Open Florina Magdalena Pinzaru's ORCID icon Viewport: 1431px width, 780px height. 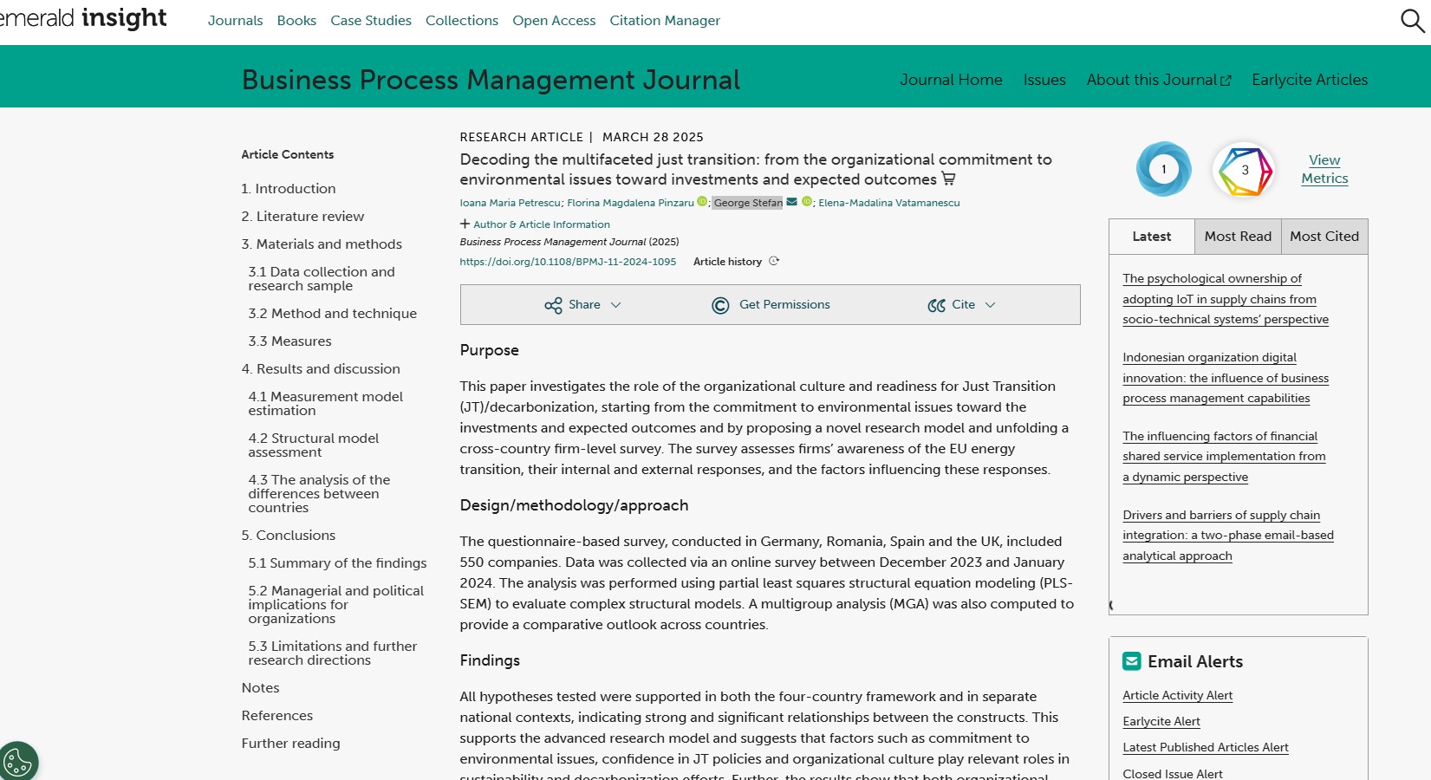[x=702, y=202]
